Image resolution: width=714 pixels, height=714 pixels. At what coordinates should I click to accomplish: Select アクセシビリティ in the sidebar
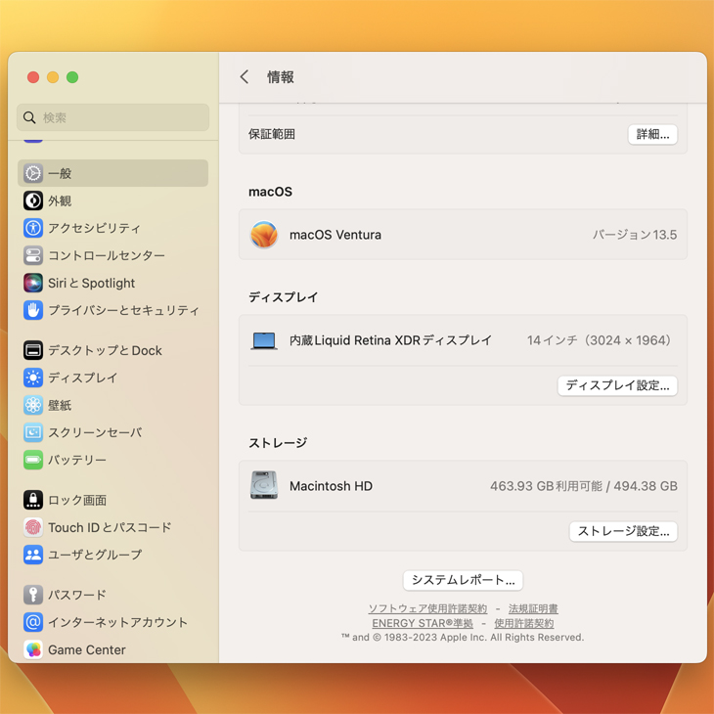tap(112, 228)
